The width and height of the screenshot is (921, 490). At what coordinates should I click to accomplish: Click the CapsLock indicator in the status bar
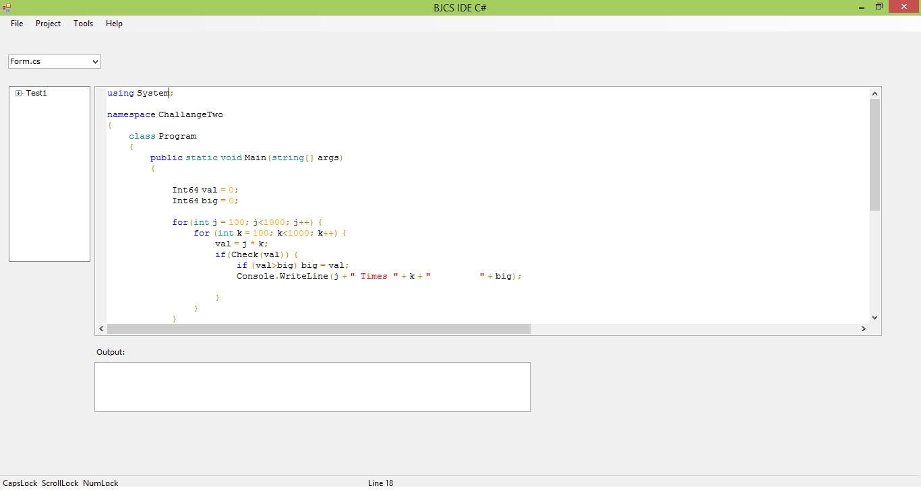(20, 483)
